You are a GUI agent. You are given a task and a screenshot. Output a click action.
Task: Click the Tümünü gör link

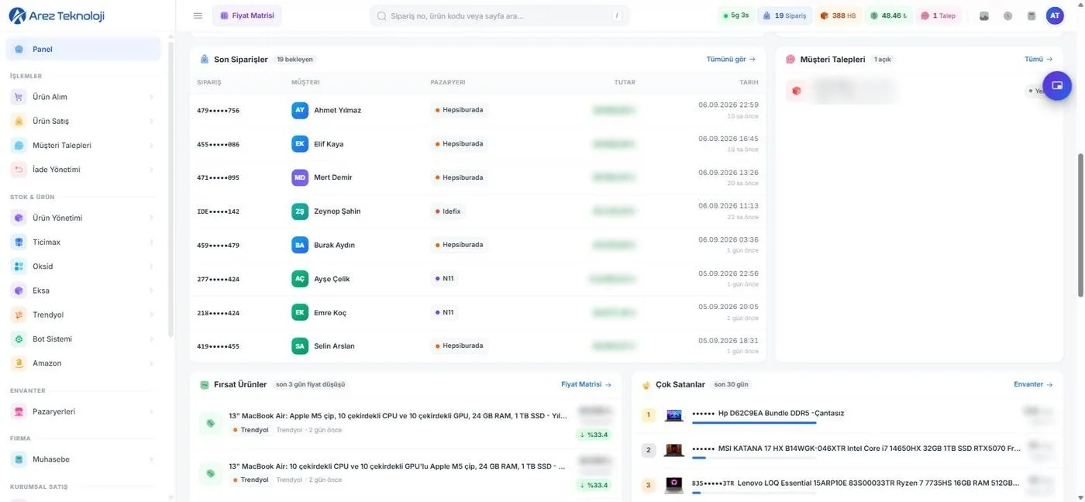pos(731,59)
